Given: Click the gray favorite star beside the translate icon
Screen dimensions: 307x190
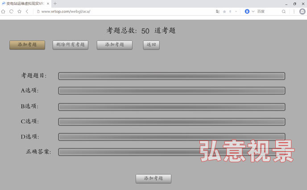Looking at the screenshot, I should click(224, 12).
